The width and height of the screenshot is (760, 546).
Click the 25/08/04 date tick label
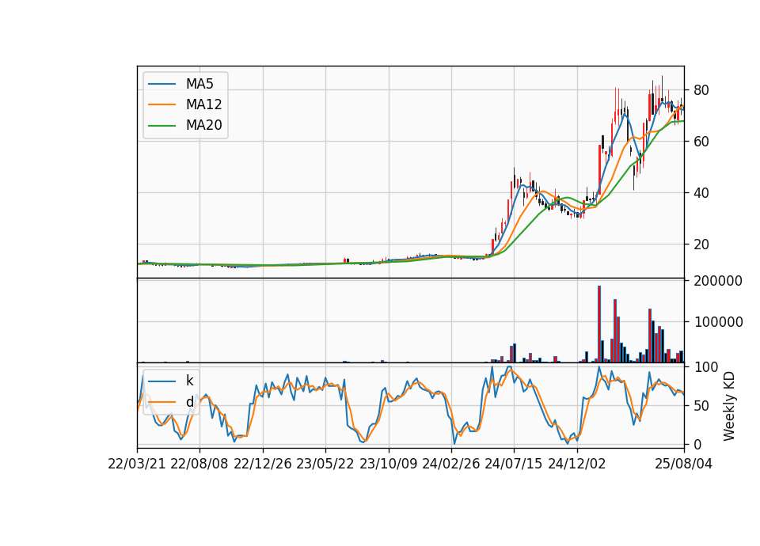pyautogui.click(x=684, y=464)
